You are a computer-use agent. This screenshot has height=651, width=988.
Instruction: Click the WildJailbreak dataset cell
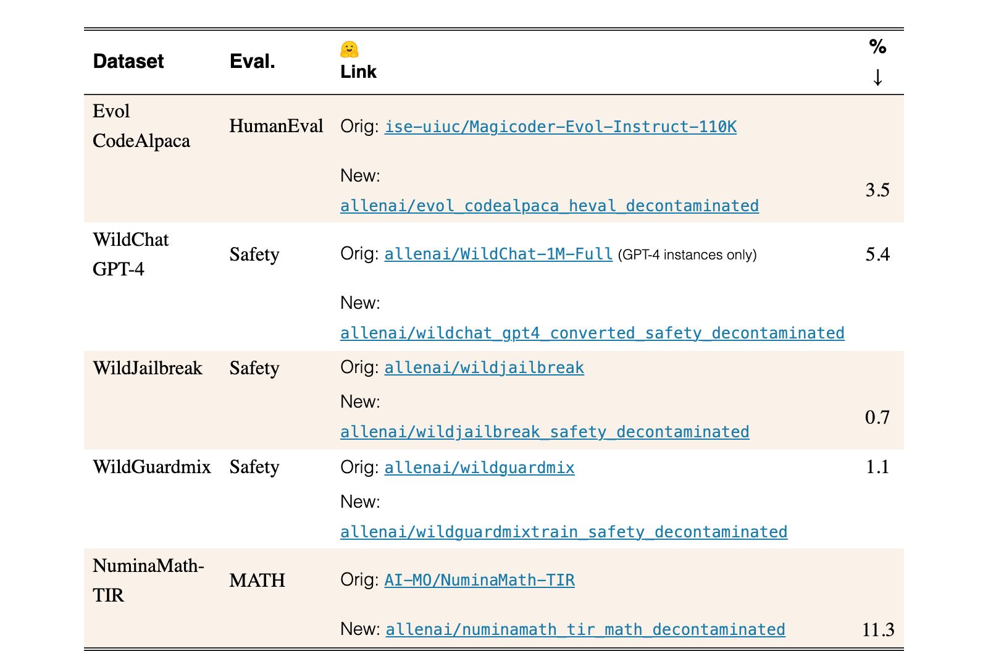point(148,368)
